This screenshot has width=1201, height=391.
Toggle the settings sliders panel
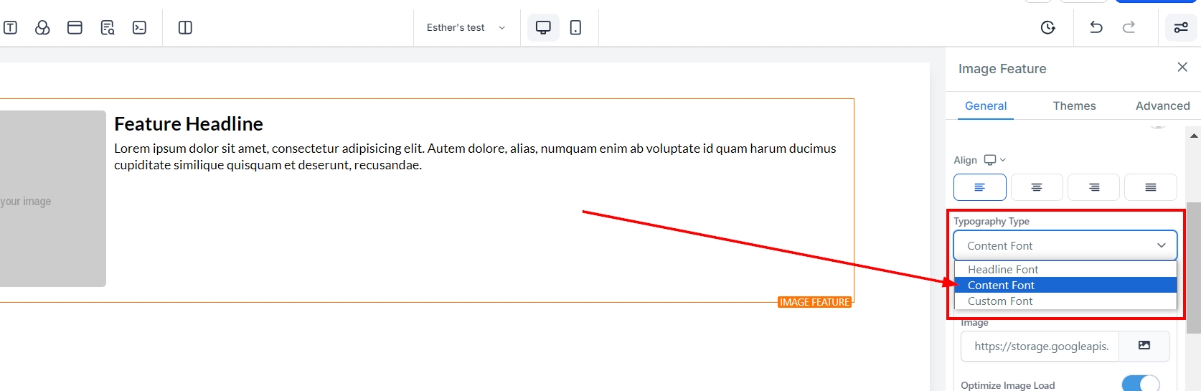click(1180, 28)
